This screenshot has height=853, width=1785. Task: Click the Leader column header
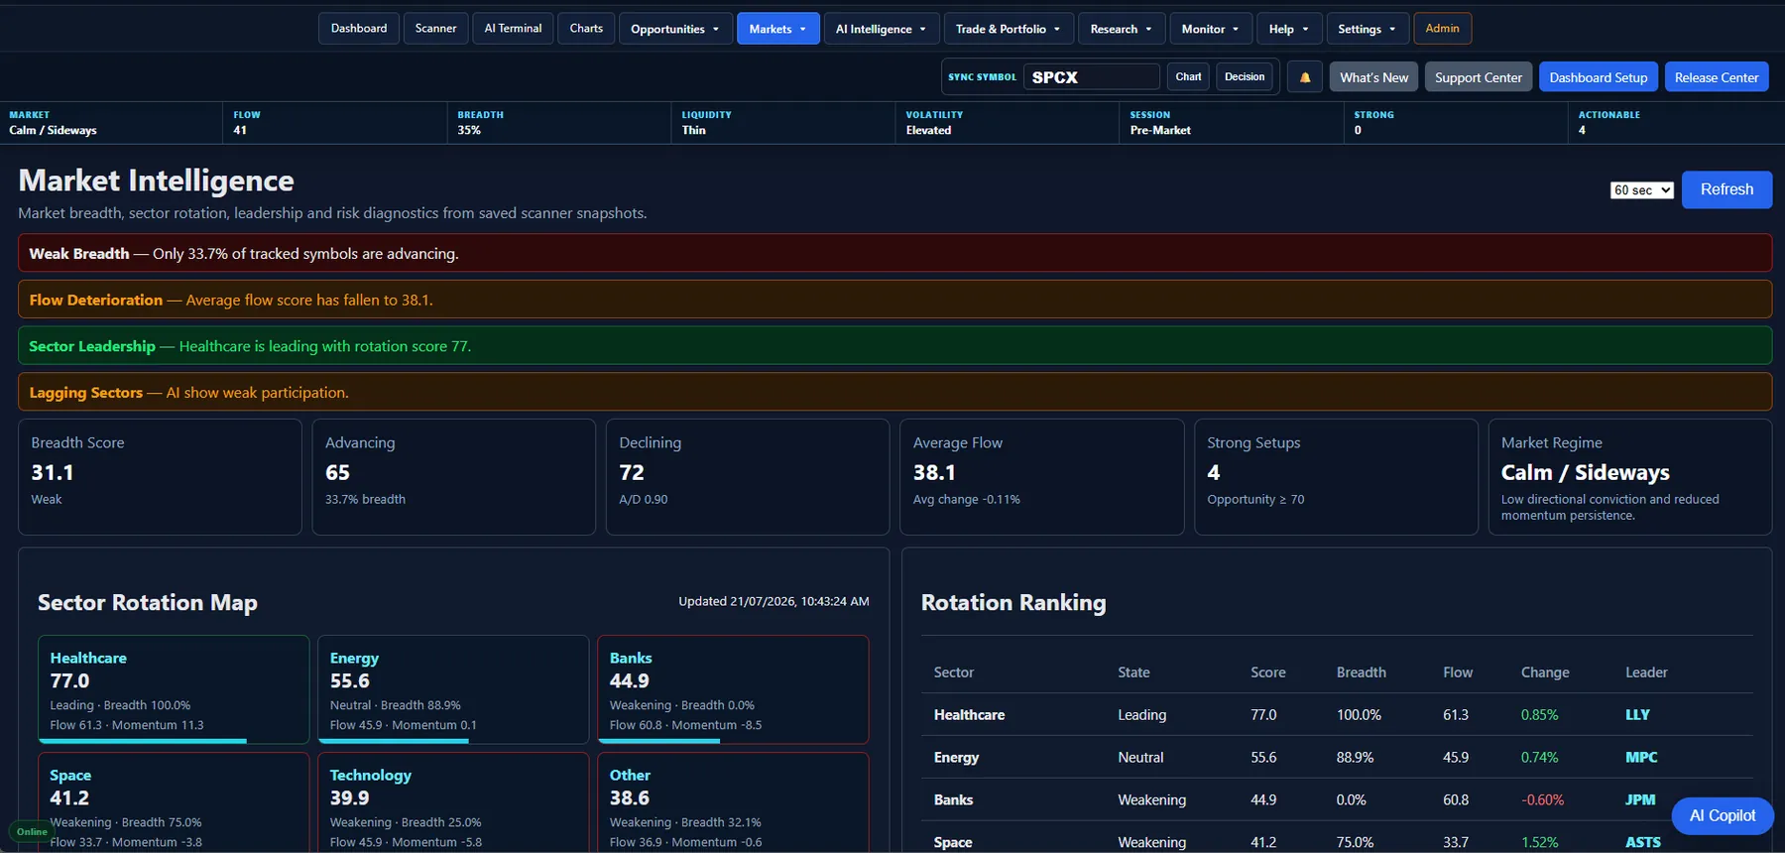[x=1646, y=672]
